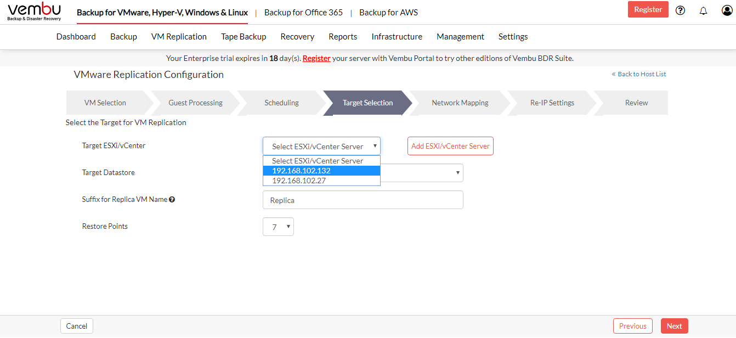
Task: Choose 192.168.102.132 from the server list
Action: point(321,171)
